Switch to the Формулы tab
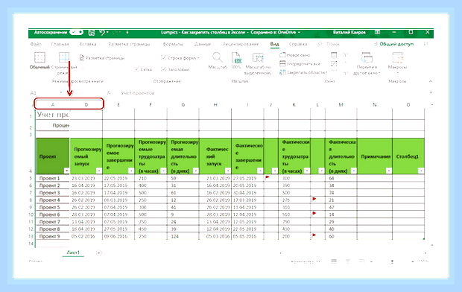The image size is (462, 292). pos(173,44)
